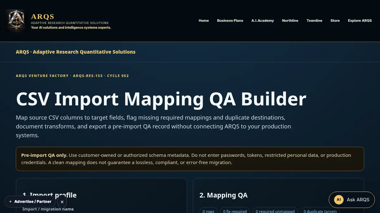The width and height of the screenshot is (380, 213).
Task: Open Northline from the top navigation
Action: [290, 21]
